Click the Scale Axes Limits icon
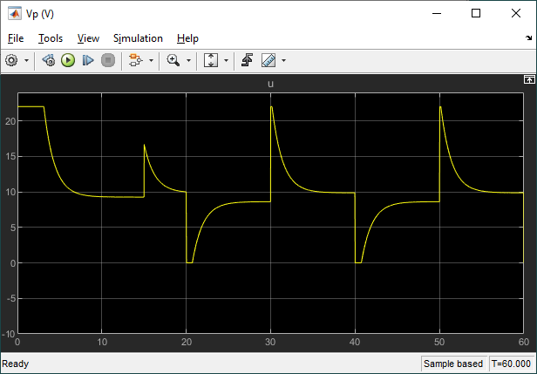This screenshot has height=374, width=537. [x=211, y=60]
